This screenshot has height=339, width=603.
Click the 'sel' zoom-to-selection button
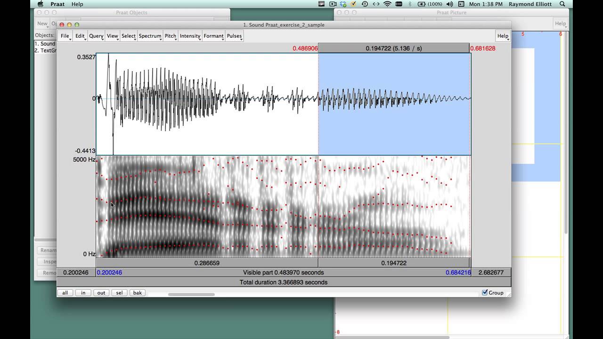[119, 293]
